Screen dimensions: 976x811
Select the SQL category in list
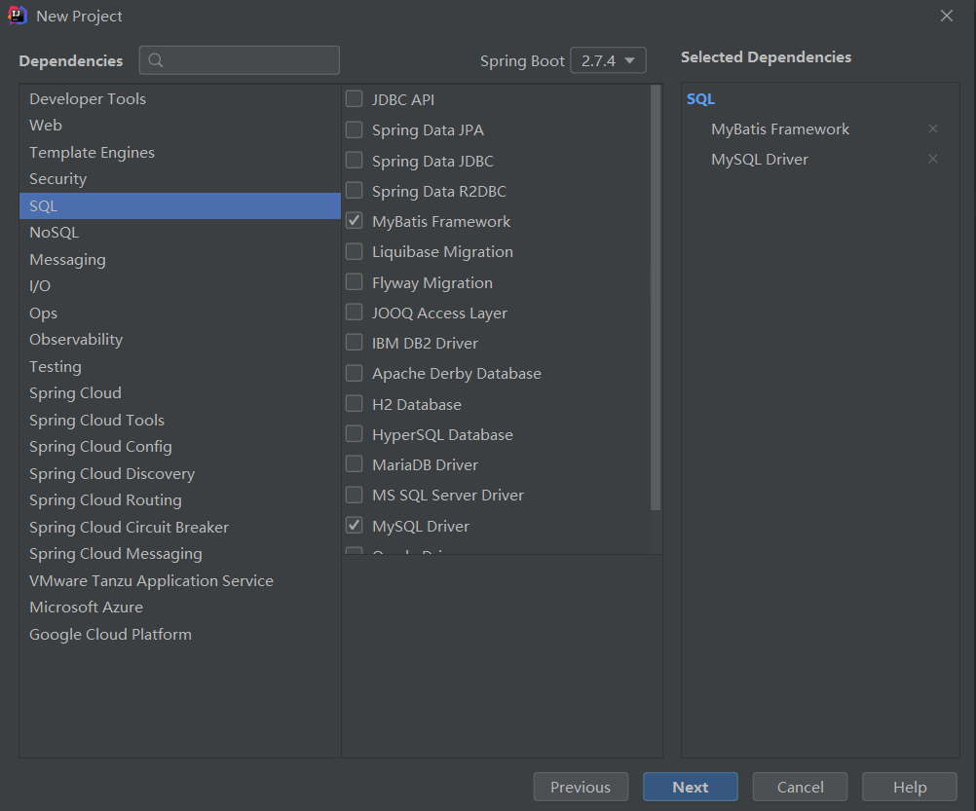pos(180,205)
